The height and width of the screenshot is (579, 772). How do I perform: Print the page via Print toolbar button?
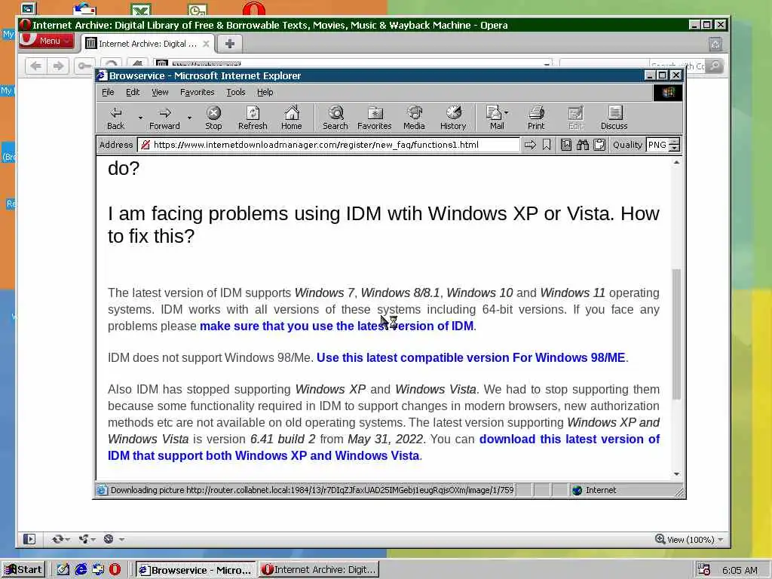coord(536,118)
